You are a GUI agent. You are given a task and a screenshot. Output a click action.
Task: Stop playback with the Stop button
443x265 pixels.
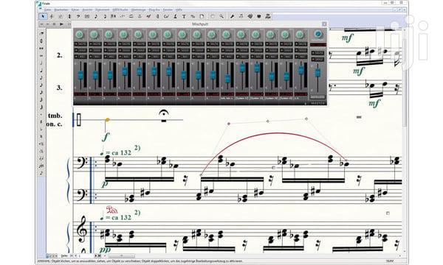click(55, 24)
